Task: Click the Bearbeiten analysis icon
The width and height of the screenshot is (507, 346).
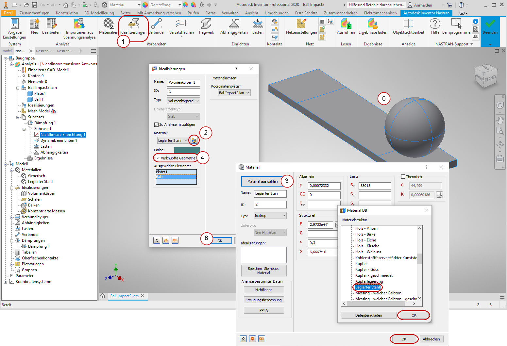Action: point(51,26)
